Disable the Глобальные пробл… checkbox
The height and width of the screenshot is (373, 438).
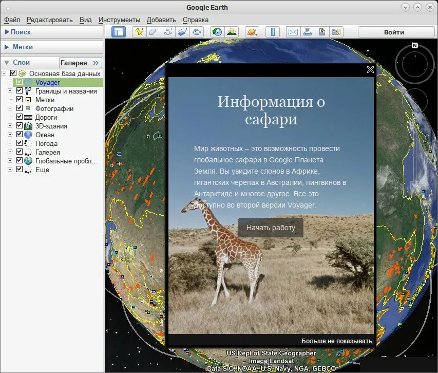20,160
